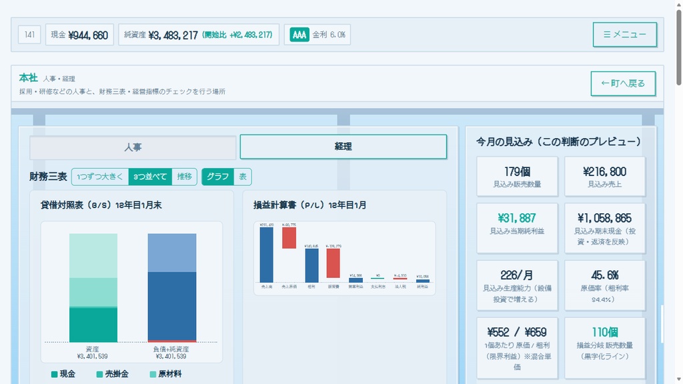Click the page vertical scrollbar thumb

pos(679,48)
